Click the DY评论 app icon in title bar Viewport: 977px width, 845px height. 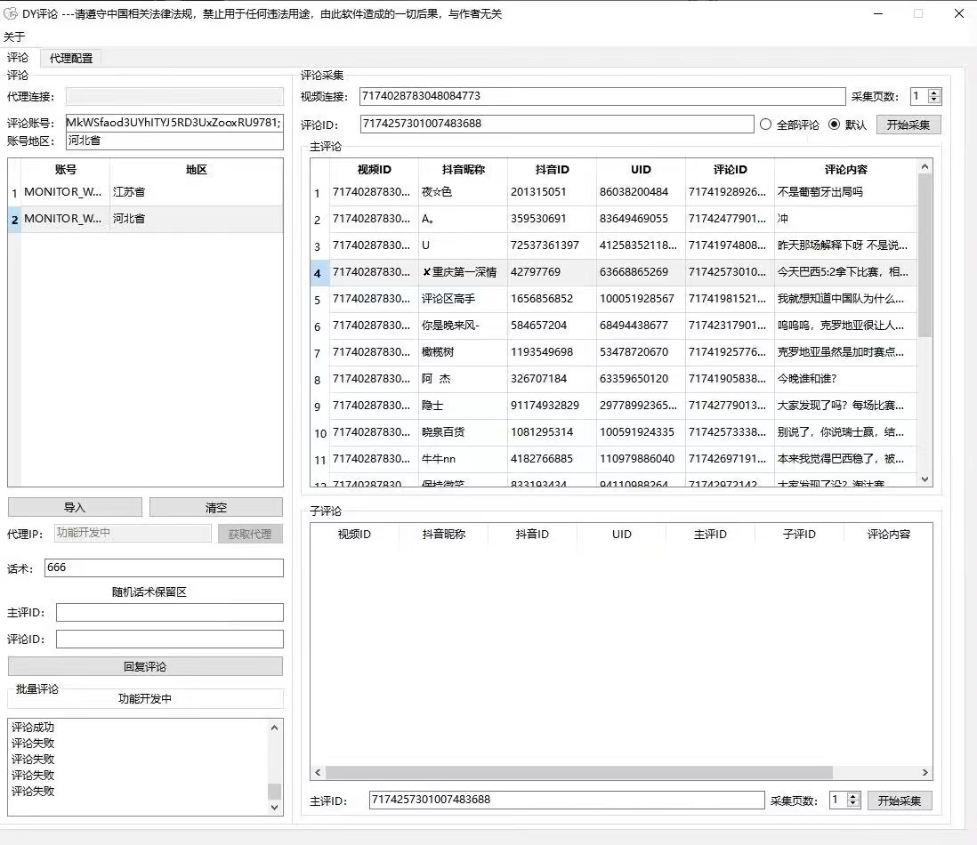(x=11, y=13)
